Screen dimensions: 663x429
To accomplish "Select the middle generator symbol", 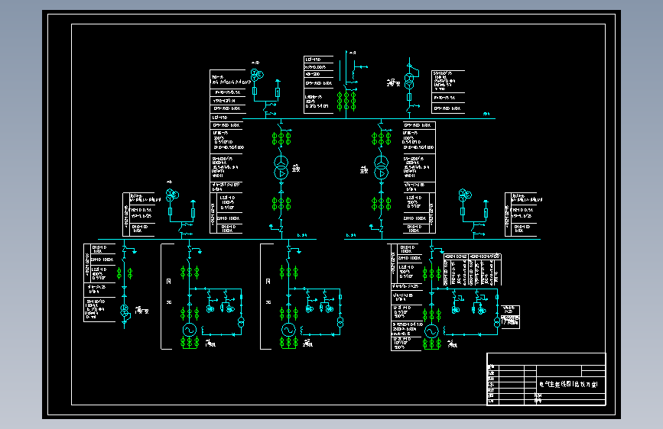I will (288, 330).
